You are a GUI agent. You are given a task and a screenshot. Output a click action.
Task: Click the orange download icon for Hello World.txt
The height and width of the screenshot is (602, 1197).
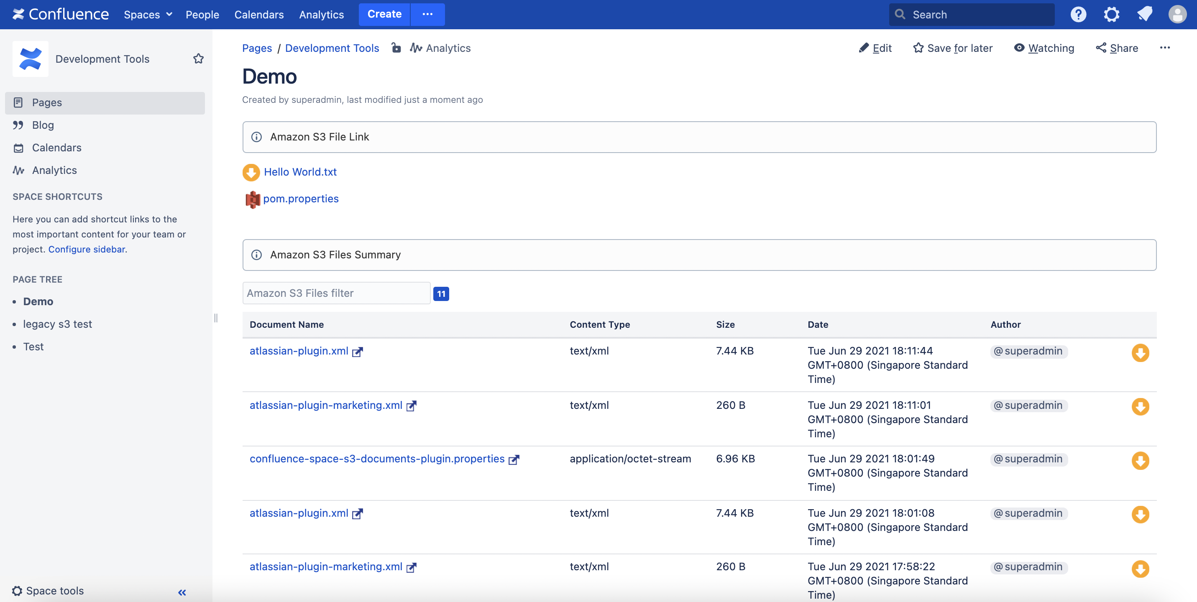tap(251, 172)
